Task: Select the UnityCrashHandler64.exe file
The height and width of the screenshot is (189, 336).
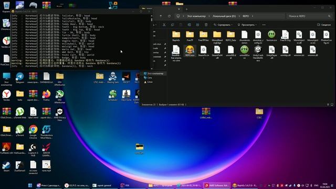Action: [x=258, y=52]
